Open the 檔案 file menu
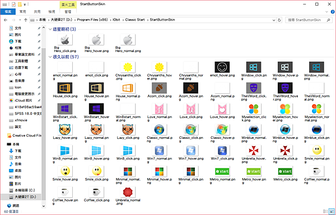Screen dimensions: 336x215 click(8, 12)
